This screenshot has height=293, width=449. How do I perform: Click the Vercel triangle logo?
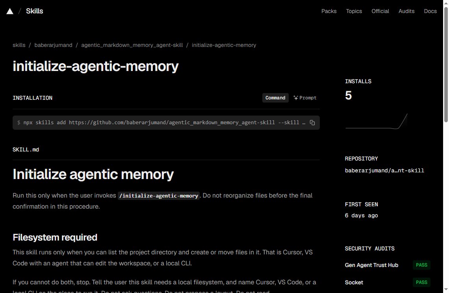coord(10,11)
